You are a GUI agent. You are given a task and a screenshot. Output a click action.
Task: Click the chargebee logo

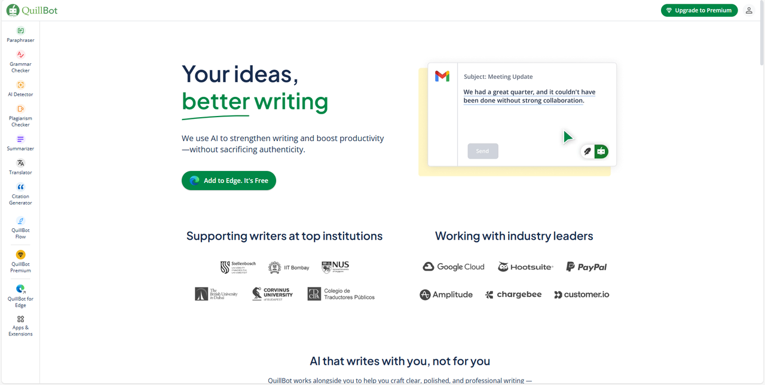513,294
